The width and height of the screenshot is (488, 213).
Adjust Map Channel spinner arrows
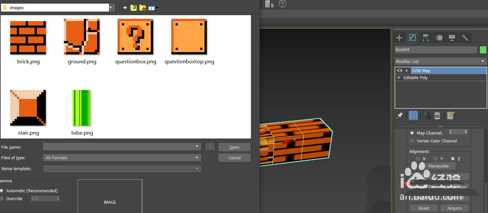pyautogui.click(x=466, y=132)
